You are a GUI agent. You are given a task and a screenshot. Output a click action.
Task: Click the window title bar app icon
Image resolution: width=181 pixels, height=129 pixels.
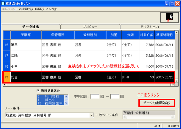tap(3, 3)
